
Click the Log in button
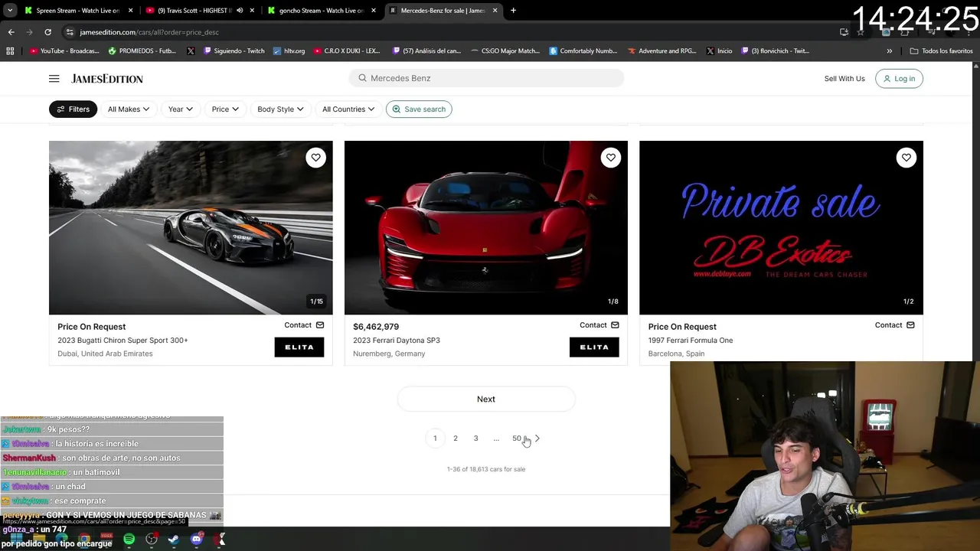pos(899,79)
